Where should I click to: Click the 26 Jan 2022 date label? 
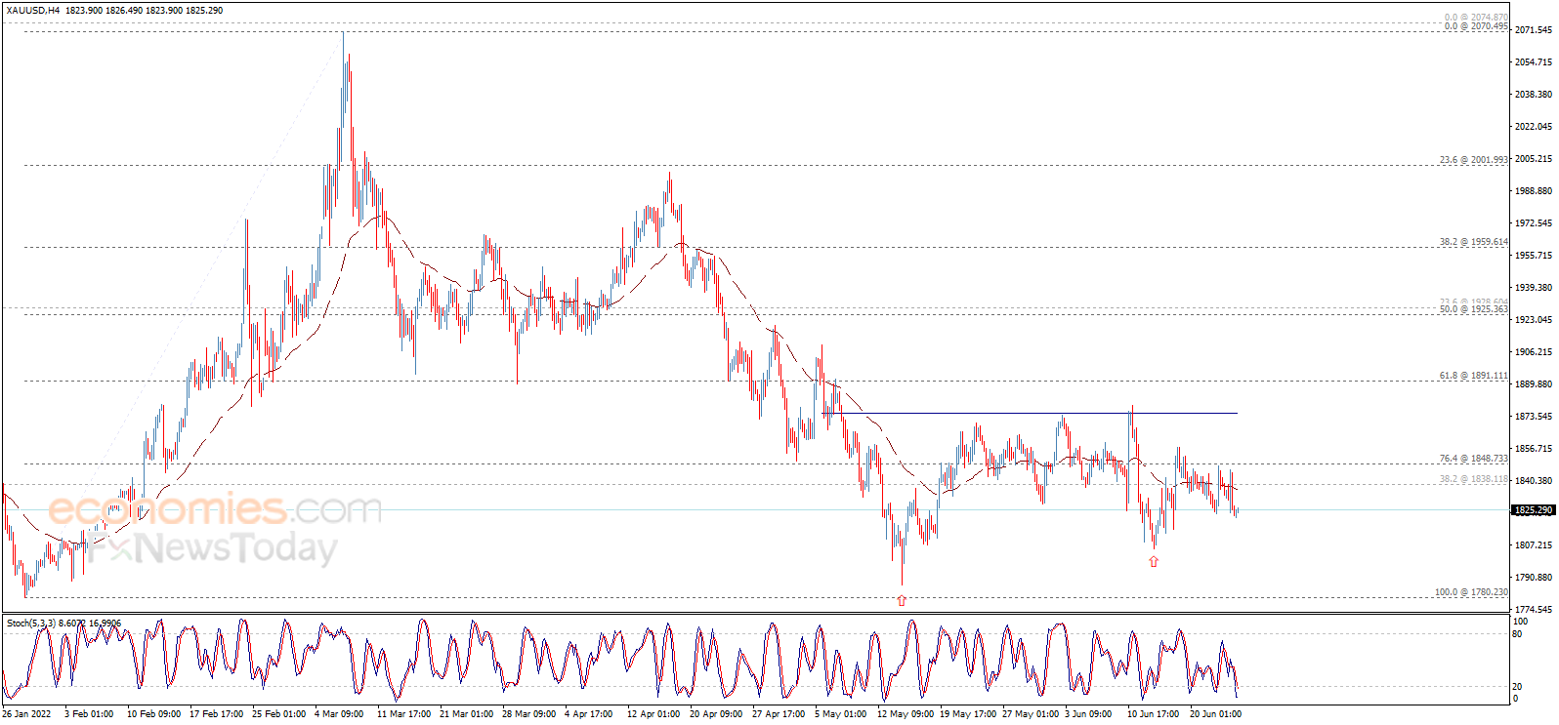26,714
